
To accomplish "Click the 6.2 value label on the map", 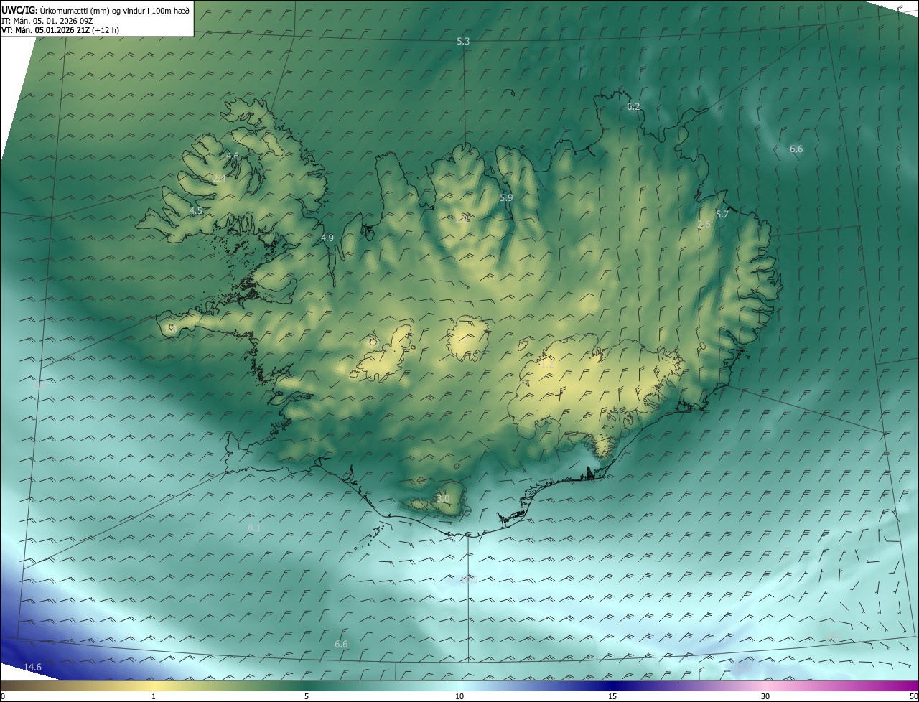I will tap(633, 106).
